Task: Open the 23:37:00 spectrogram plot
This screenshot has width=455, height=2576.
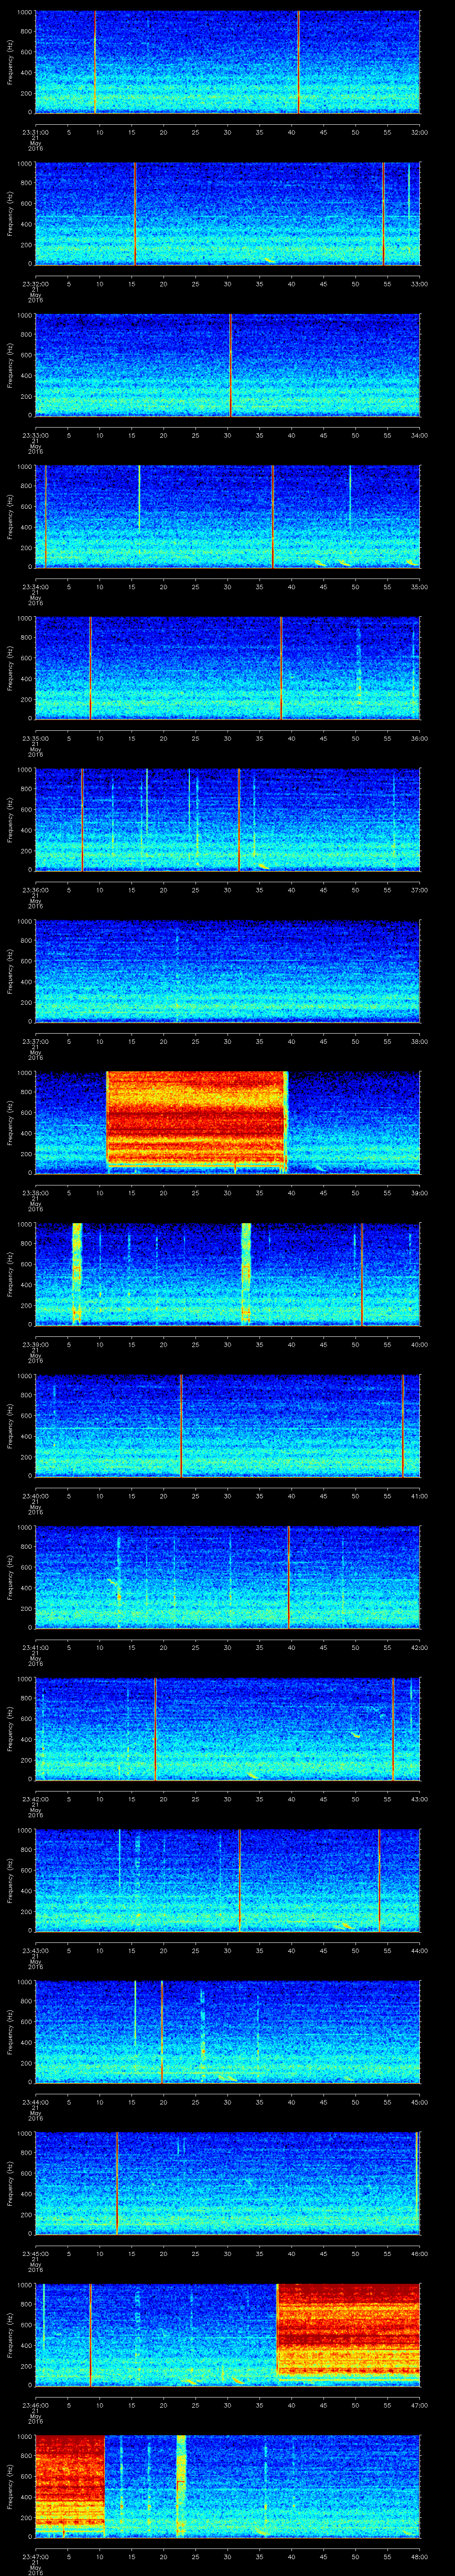Action: pos(227,971)
